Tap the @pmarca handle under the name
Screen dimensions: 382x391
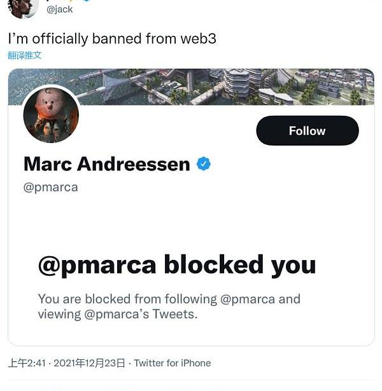click(x=50, y=188)
